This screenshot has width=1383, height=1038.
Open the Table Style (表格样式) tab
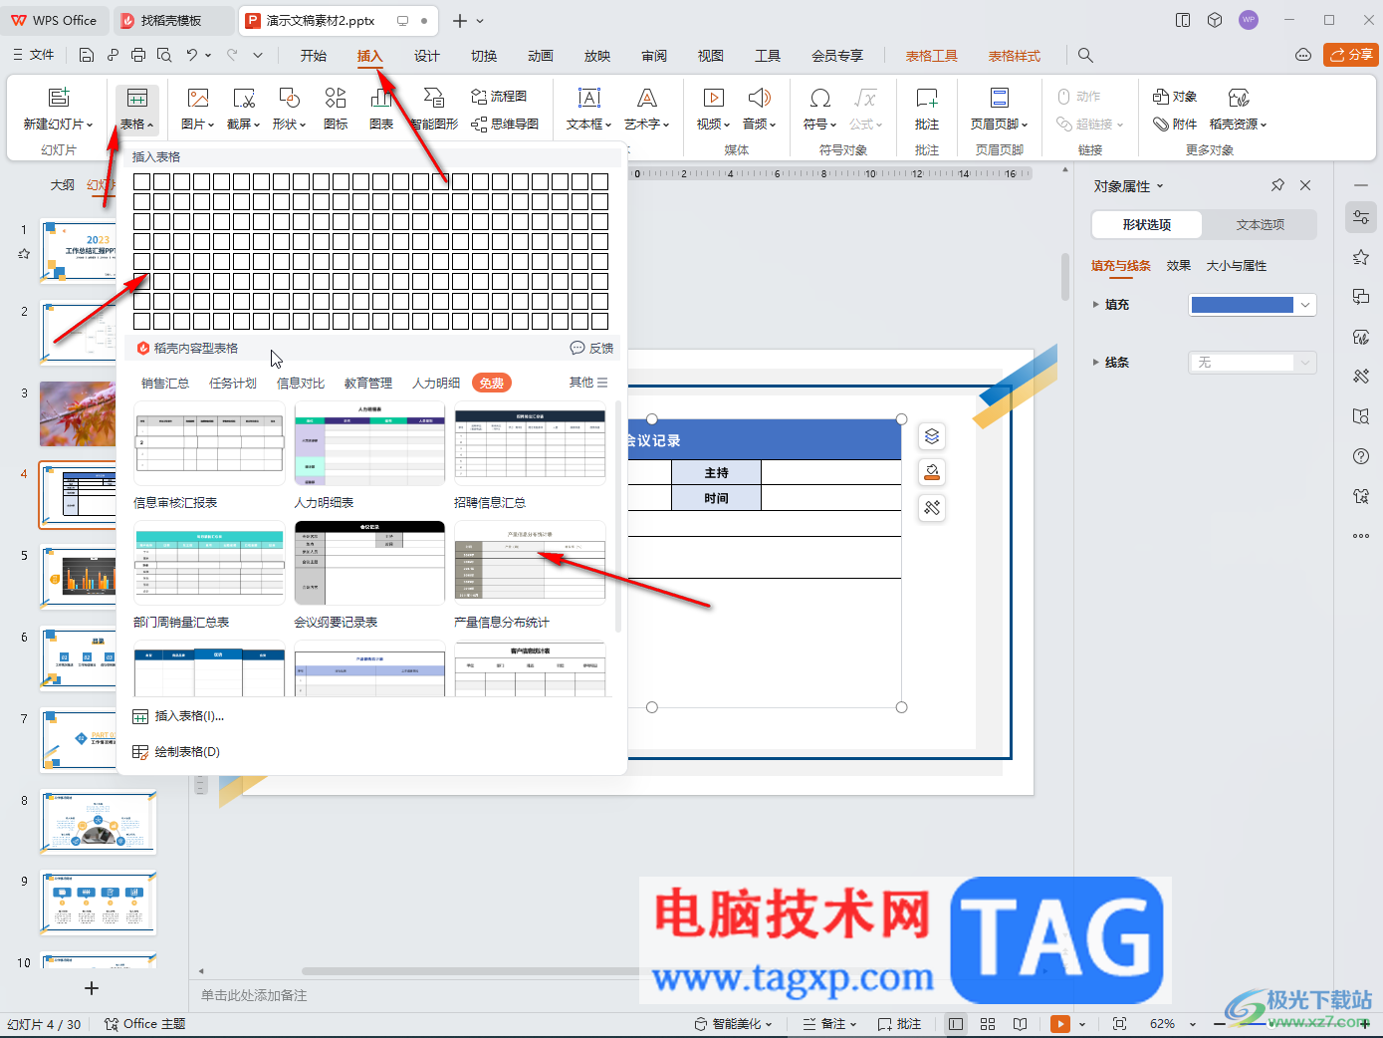point(1015,56)
